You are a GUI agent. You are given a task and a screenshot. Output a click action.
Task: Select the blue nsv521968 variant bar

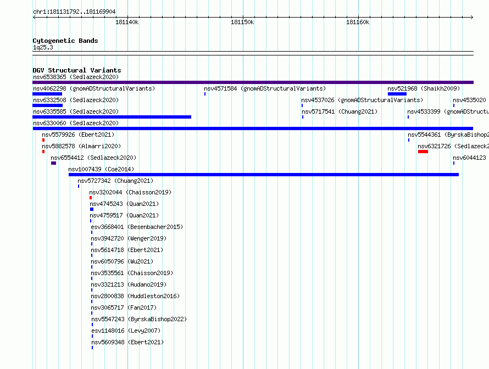(x=397, y=94)
